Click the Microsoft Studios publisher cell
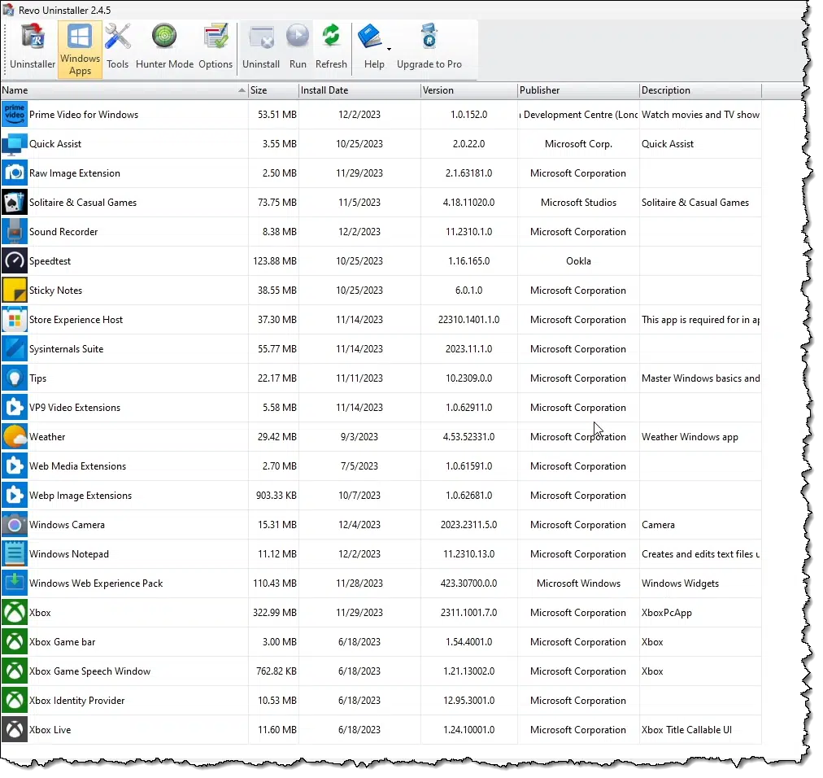The width and height of the screenshot is (823, 778). (578, 203)
